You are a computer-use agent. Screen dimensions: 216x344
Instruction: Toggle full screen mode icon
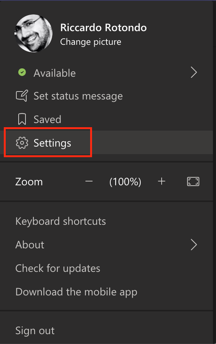click(x=193, y=181)
